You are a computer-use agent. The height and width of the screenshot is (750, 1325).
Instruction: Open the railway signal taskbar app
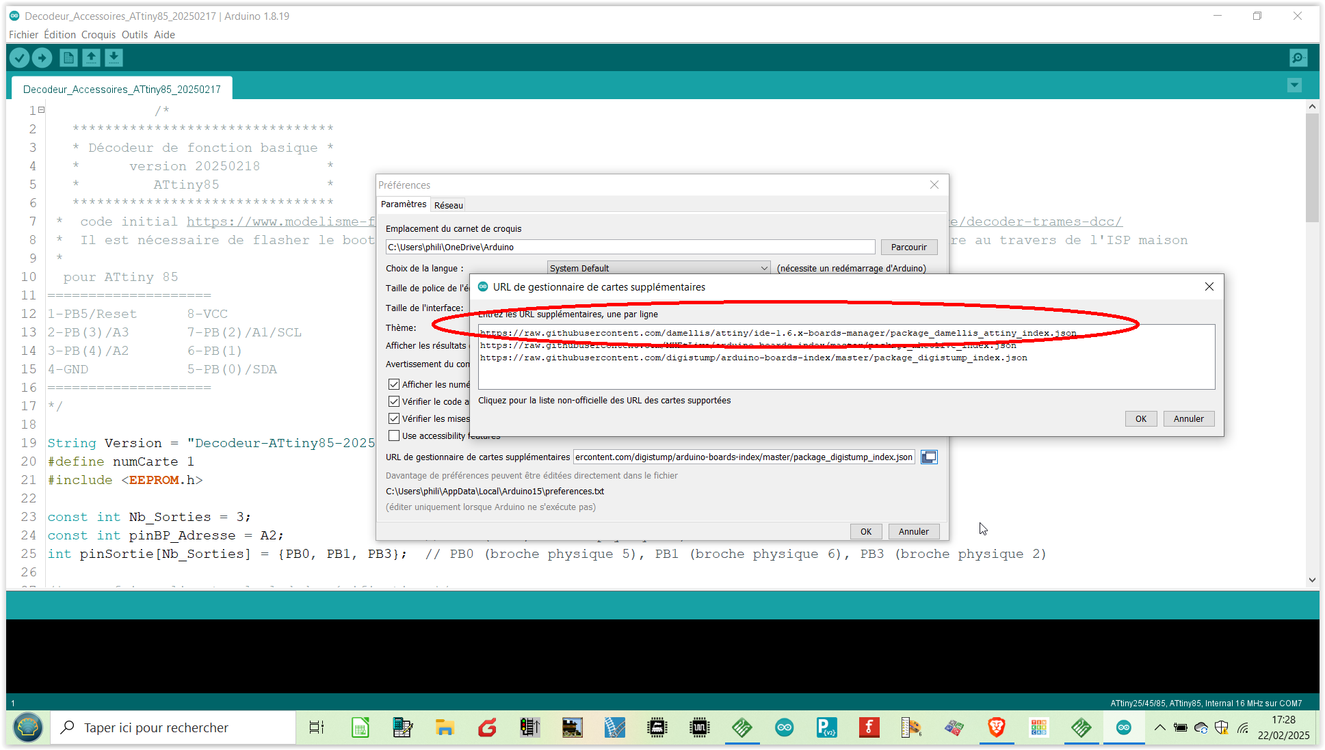tap(529, 727)
